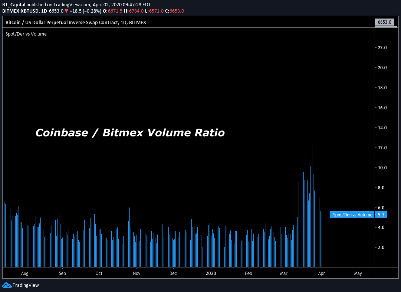Click the close price value C:6653.0

pos(175,11)
